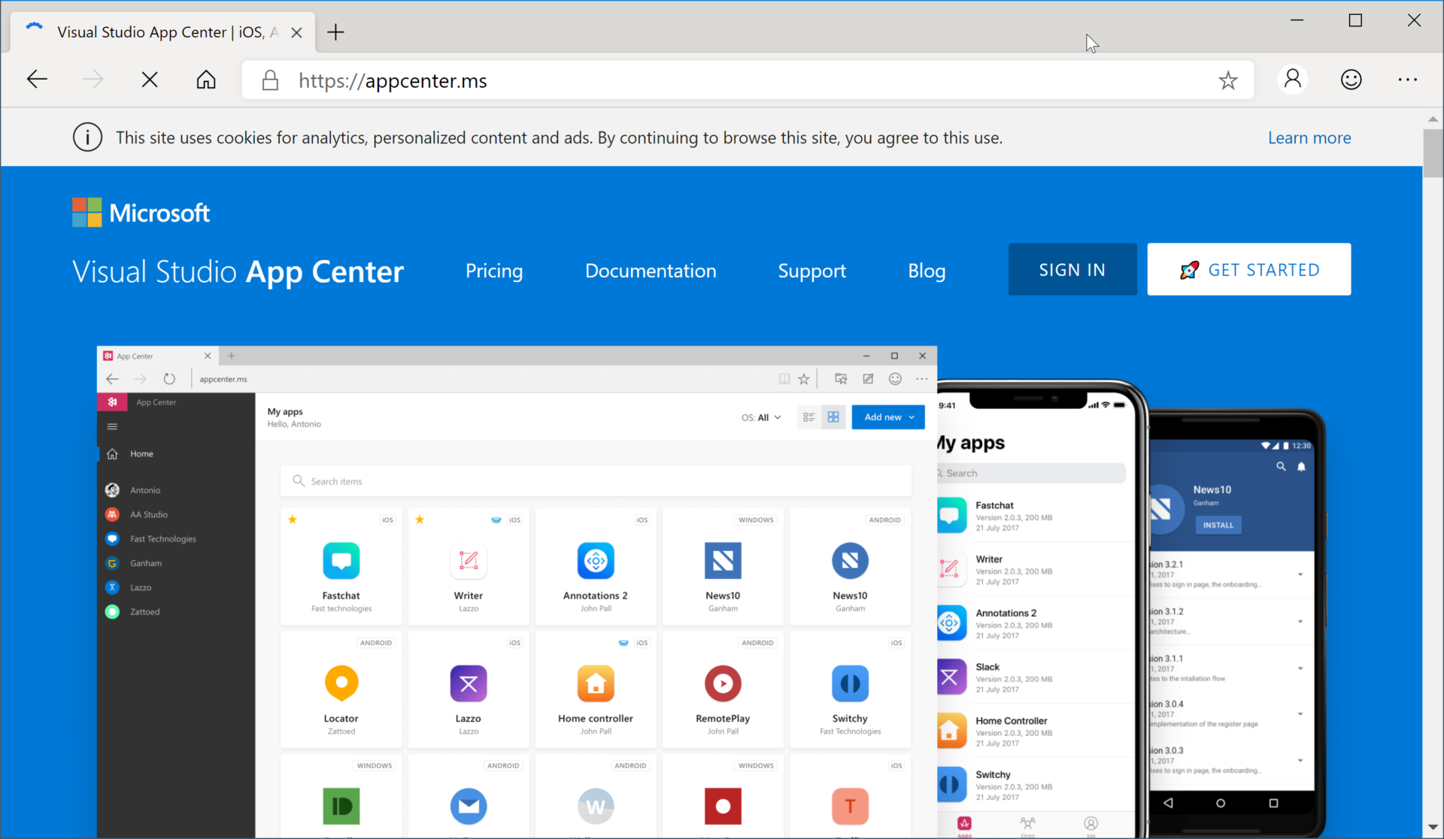Click the Learn more link
This screenshot has height=839, width=1444.
point(1309,138)
